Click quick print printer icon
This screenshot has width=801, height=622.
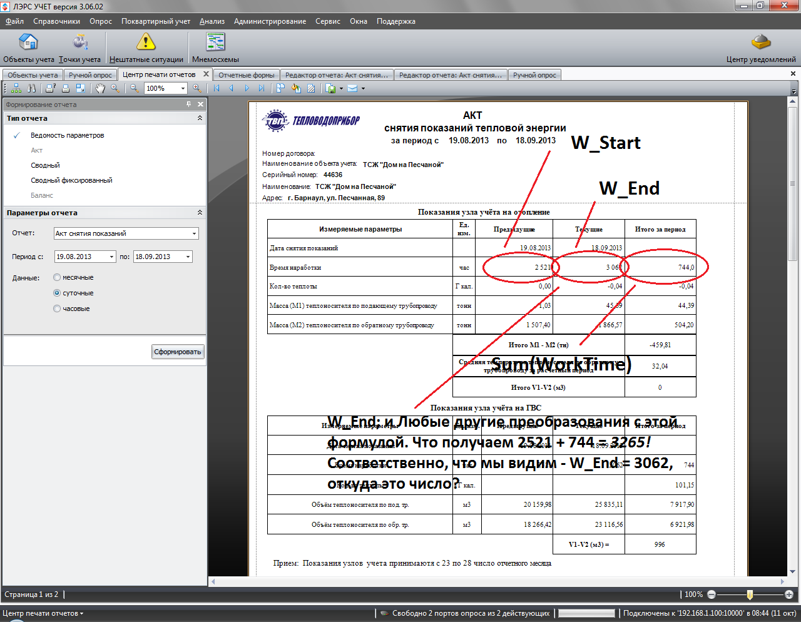65,88
